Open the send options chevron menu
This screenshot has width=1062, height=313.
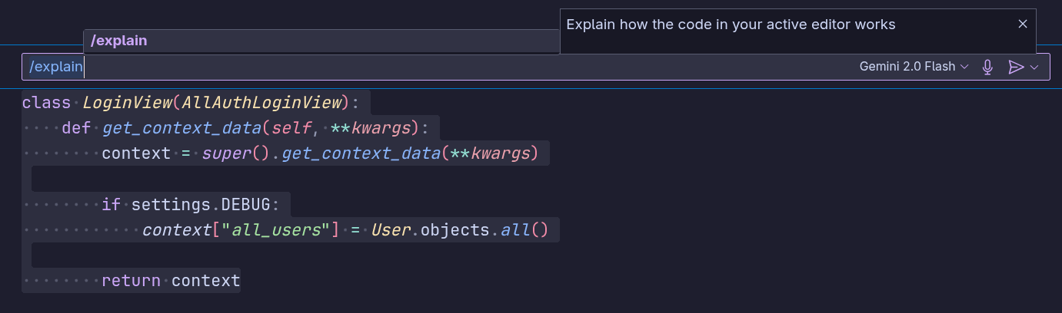coord(1034,68)
